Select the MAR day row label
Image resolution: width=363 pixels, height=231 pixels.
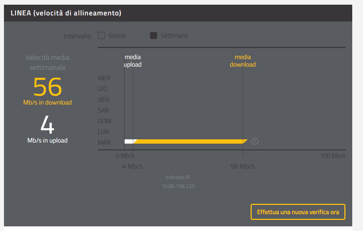104,143
